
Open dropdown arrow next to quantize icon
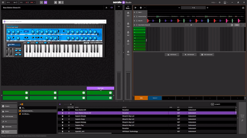[x=63, y=2]
